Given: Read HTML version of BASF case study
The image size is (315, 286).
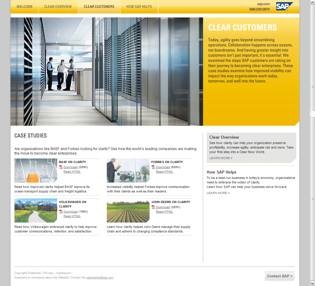Looking at the screenshot, I should (72, 172).
